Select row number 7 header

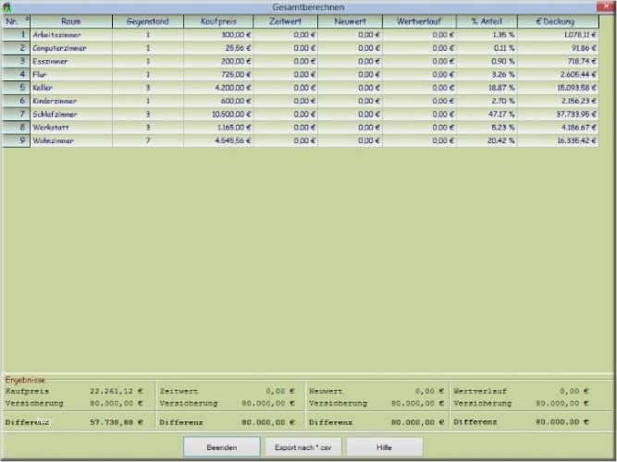pyautogui.click(x=16, y=114)
